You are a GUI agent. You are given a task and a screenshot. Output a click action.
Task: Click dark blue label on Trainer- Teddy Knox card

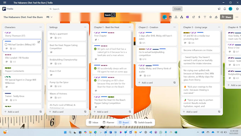(8, 93)
